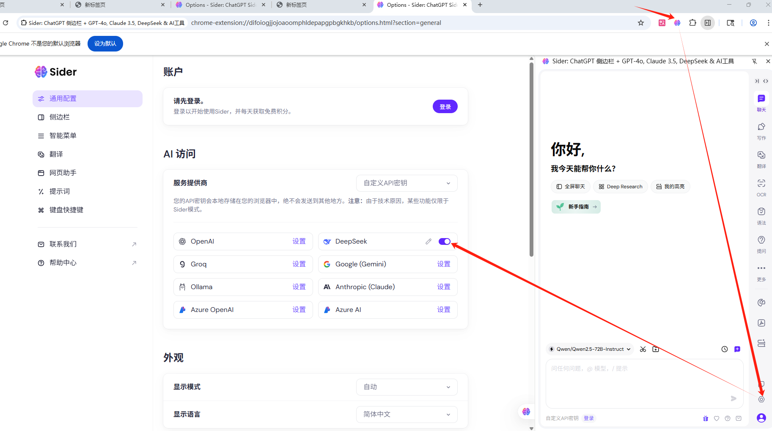Click the PDF tool icon in the sidebar
The image size is (772, 431).
[x=761, y=323]
